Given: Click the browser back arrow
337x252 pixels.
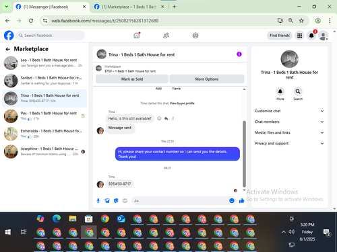Looking at the screenshot, I should pyautogui.click(x=7, y=21).
